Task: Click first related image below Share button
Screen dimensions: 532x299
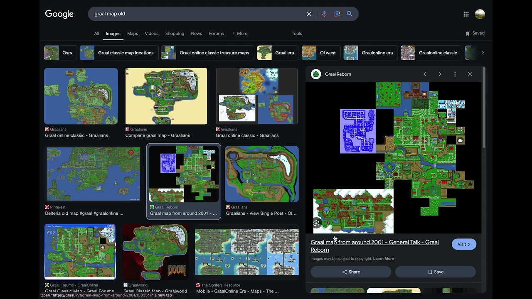Action: coord(337,291)
